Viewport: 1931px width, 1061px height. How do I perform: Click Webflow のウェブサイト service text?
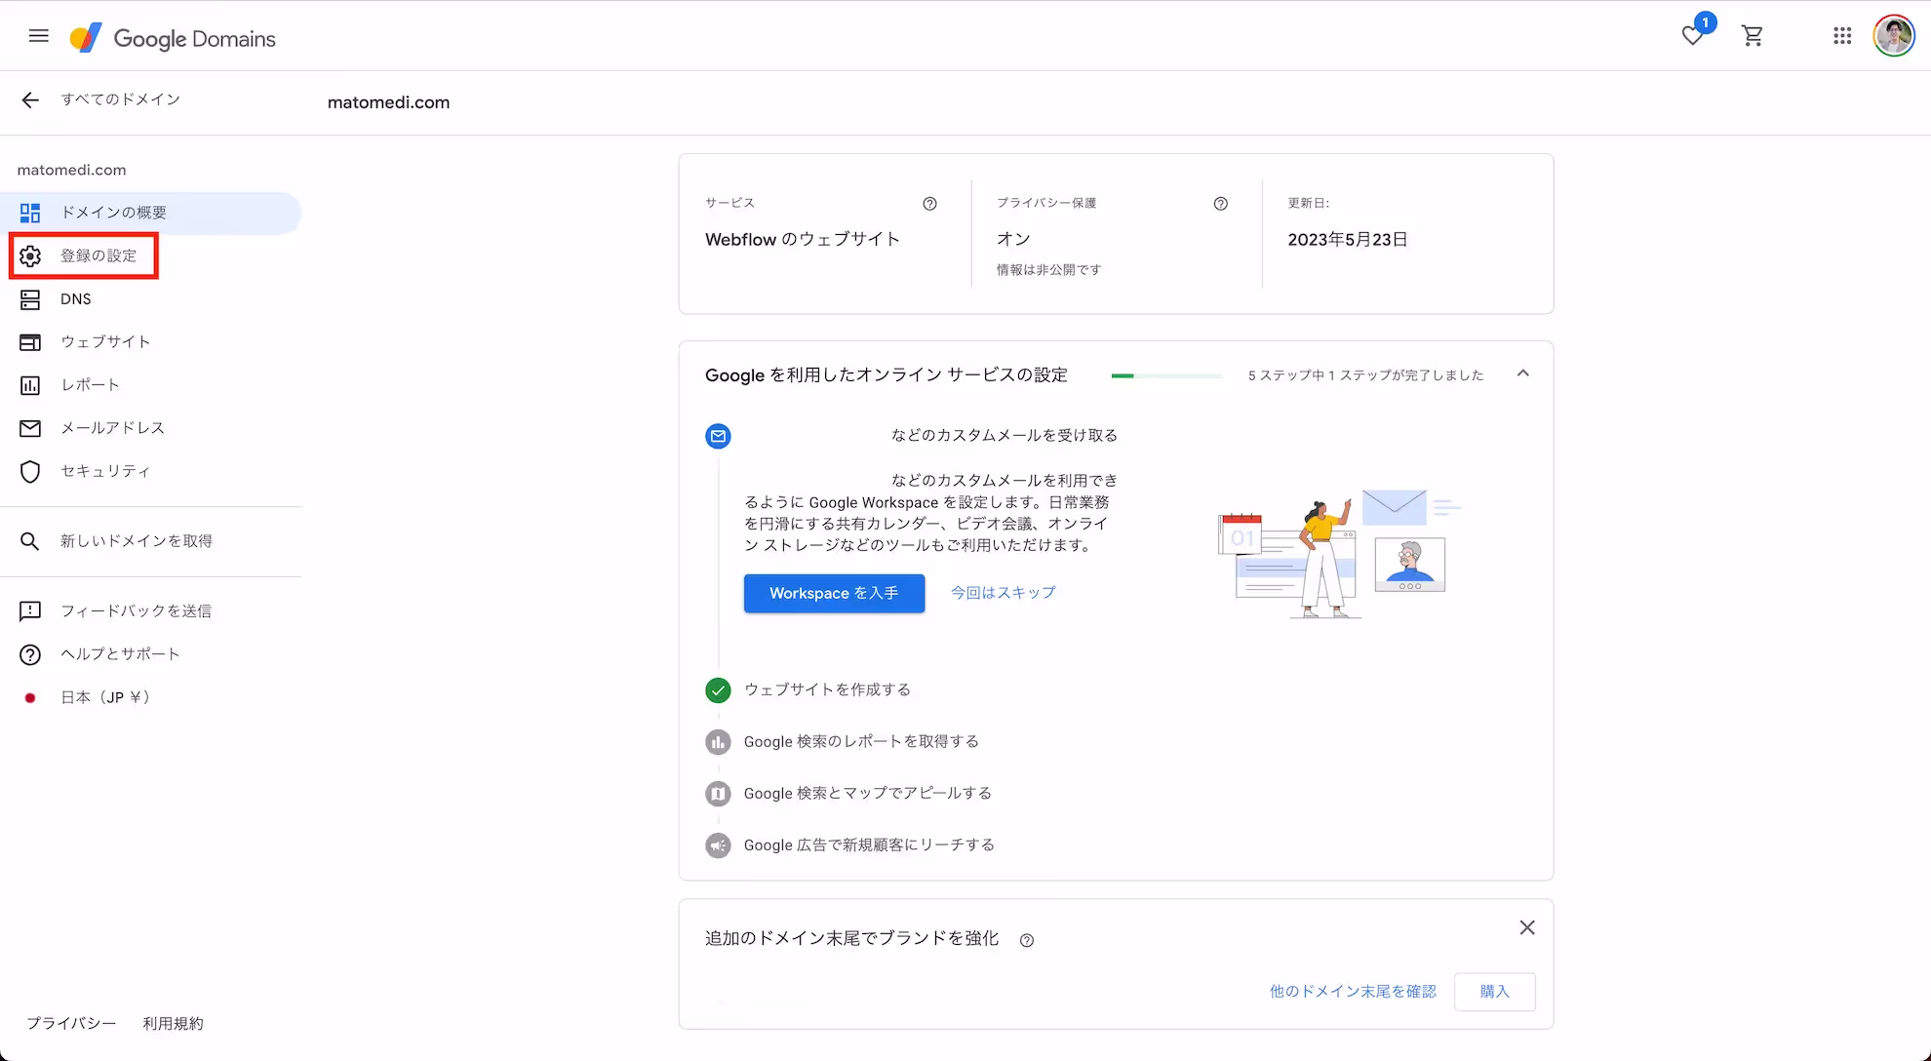[803, 240]
